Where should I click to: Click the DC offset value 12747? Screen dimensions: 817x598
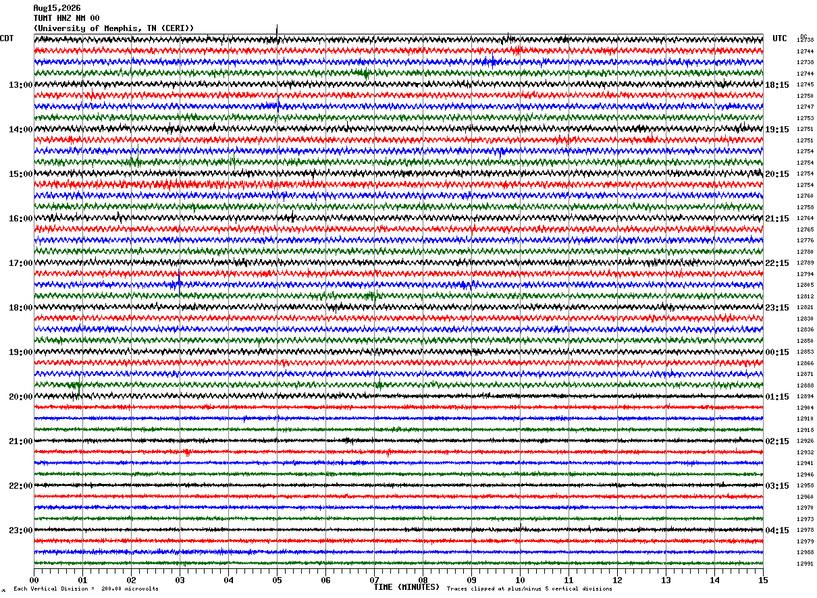806,107
